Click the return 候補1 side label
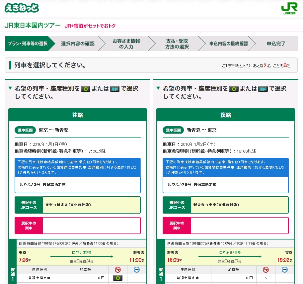The height and width of the screenshot is (284, 303). (161, 274)
